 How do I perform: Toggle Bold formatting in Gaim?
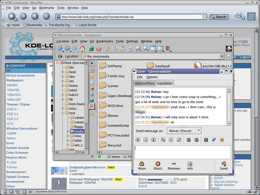pyautogui.click(x=138, y=140)
